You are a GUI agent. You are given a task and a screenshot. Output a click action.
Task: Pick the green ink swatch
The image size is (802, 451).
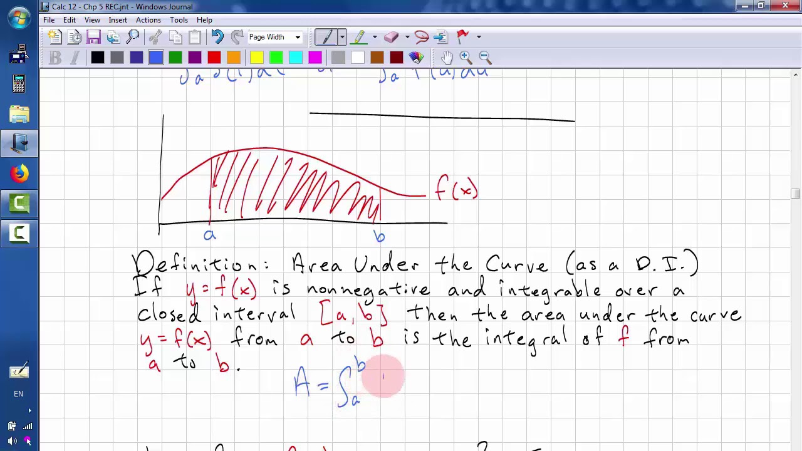coord(175,58)
